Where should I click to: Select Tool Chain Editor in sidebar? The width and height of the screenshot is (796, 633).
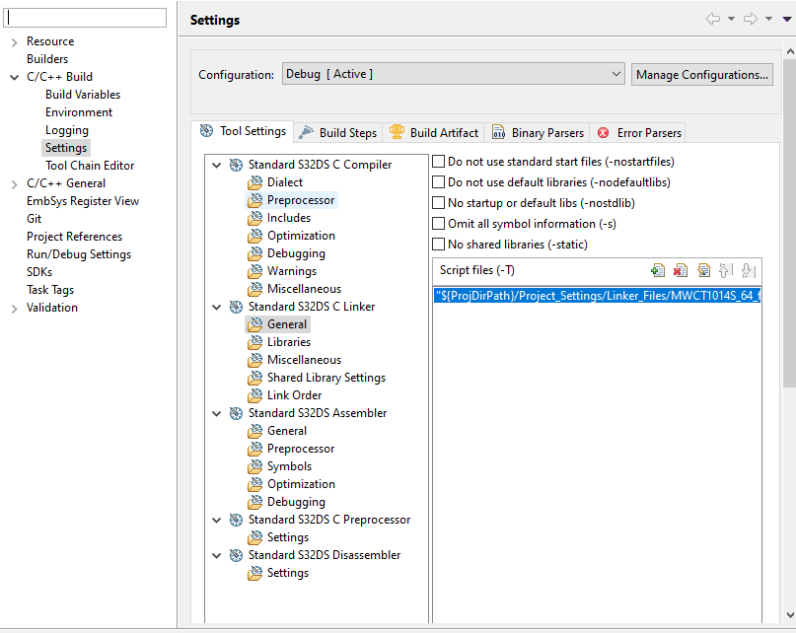tap(90, 166)
